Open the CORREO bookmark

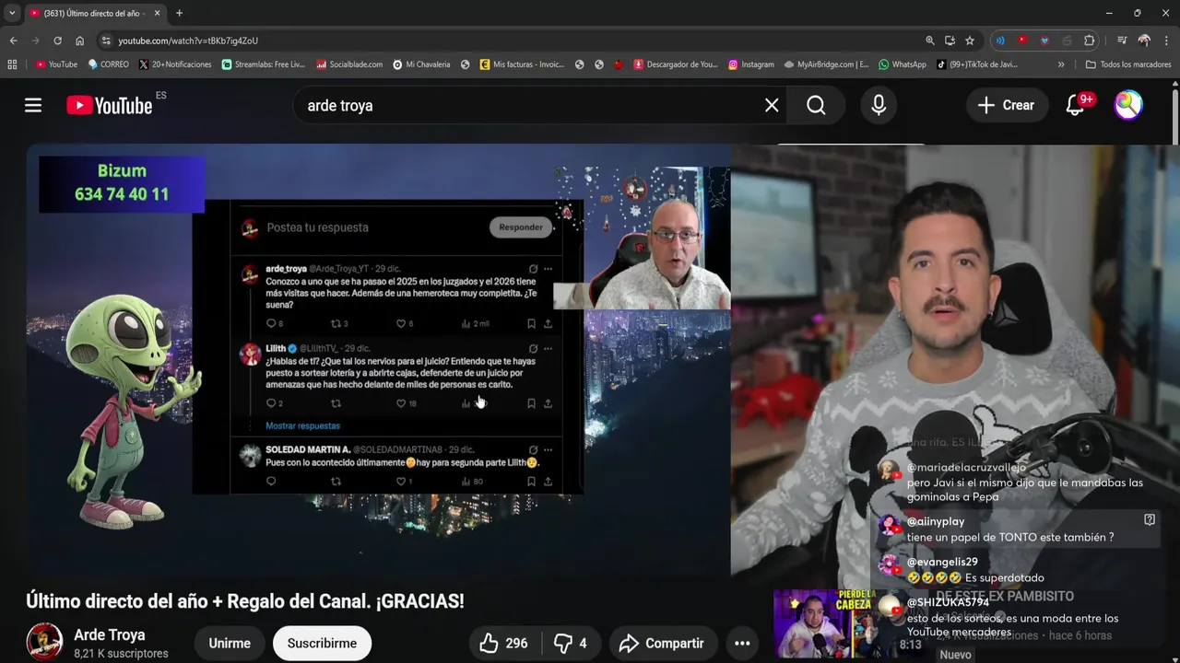point(108,64)
